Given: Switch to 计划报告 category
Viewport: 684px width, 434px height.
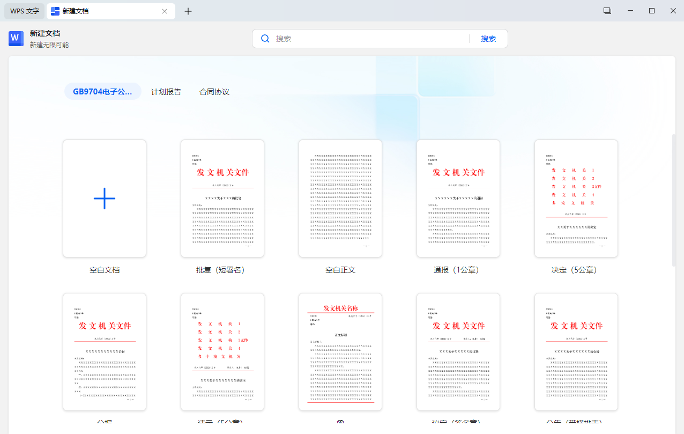Looking at the screenshot, I should click(166, 92).
